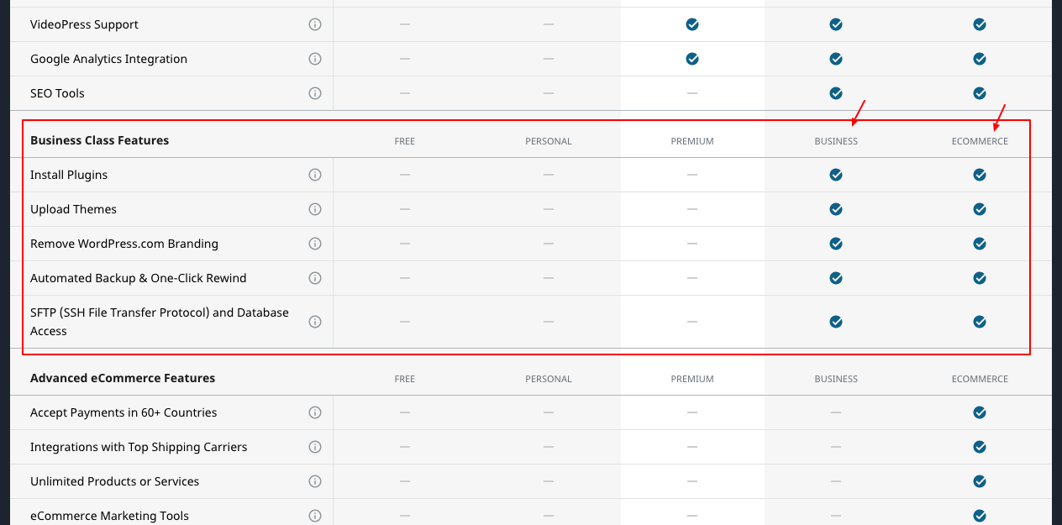1062x525 pixels.
Task: Click the Business Class Features heading
Action: [x=99, y=140]
